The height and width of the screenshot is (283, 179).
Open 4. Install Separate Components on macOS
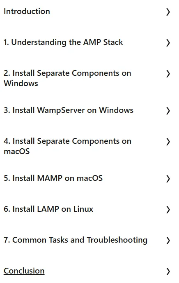[x=67, y=146]
